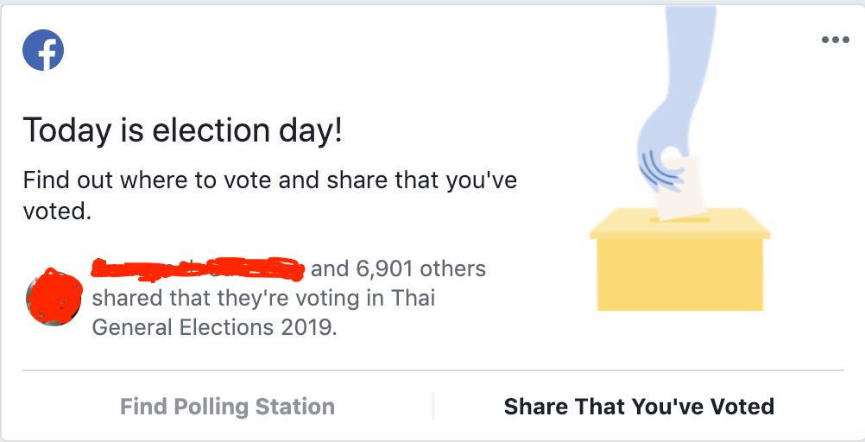Click the "shared that they're voting in Thai" line
This screenshot has width=865, height=442.
[x=263, y=299]
